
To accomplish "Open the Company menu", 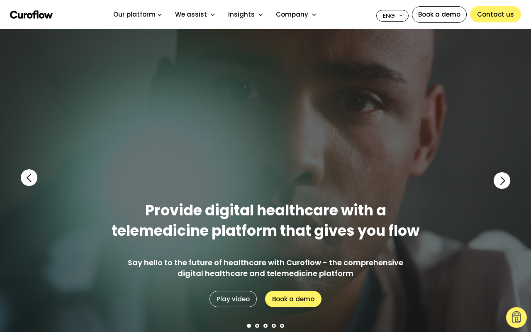I will (x=296, y=15).
